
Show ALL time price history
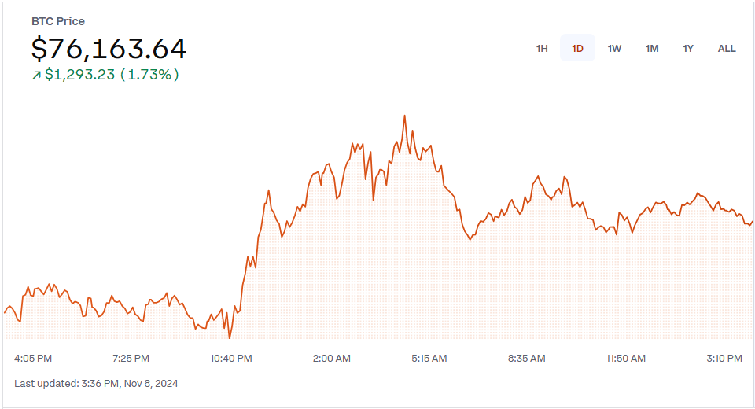click(727, 49)
